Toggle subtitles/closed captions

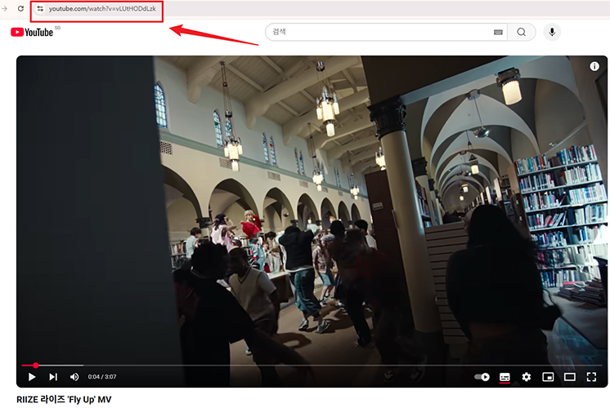[505, 377]
